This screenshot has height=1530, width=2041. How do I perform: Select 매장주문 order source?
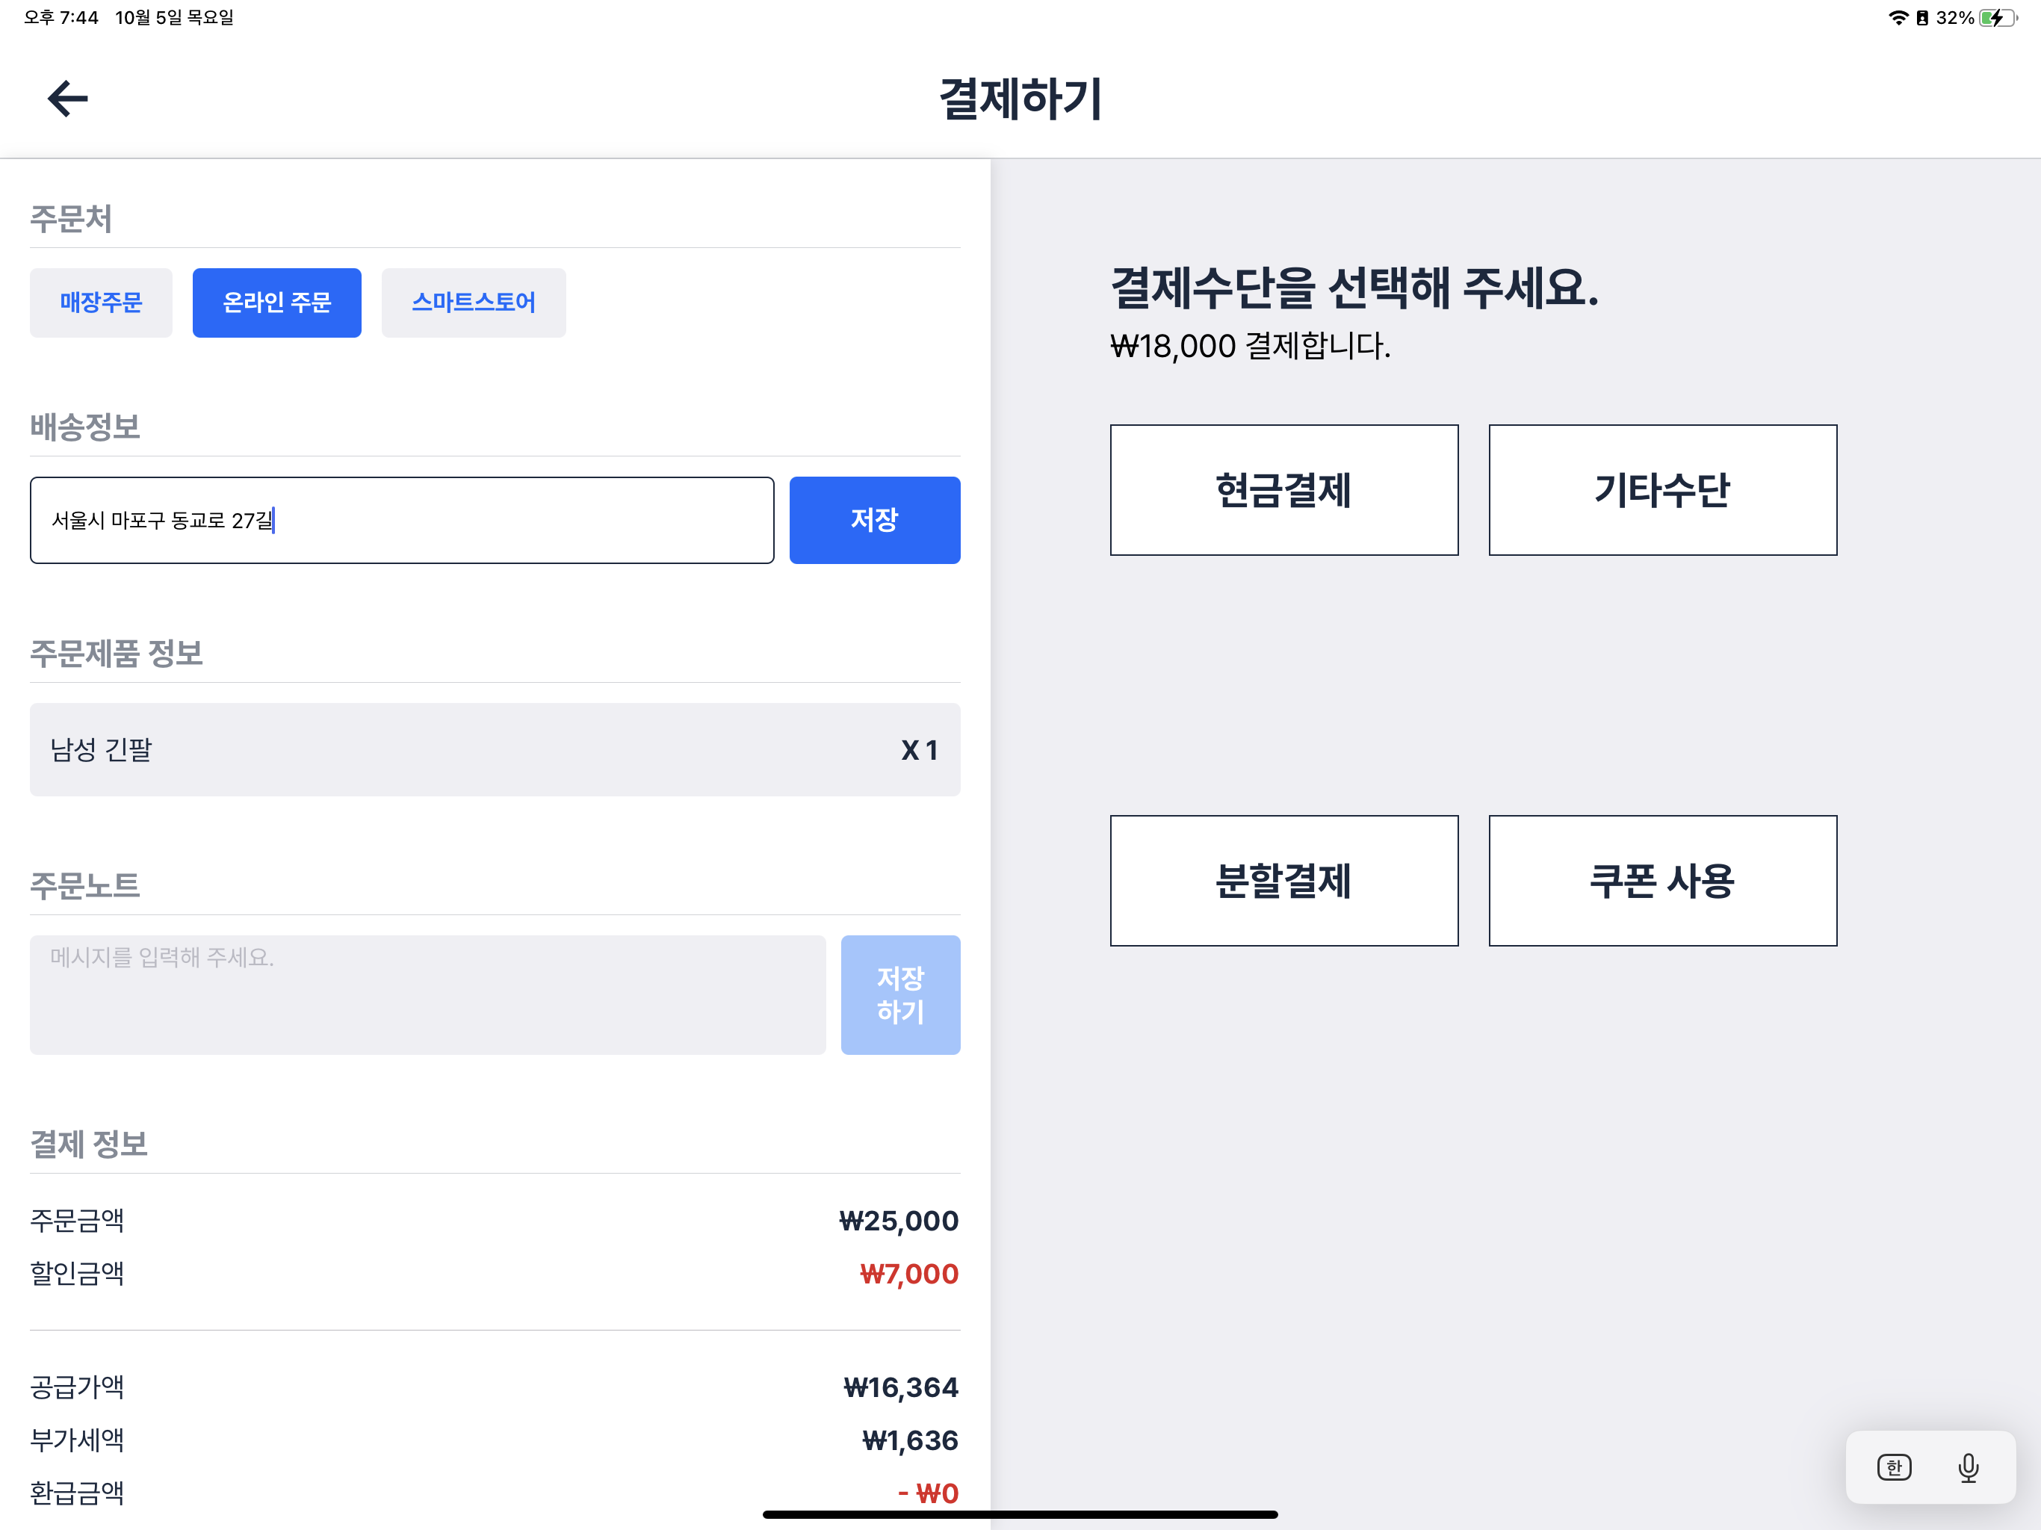click(x=101, y=303)
